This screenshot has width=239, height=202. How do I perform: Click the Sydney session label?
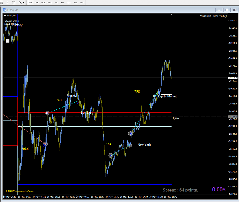point(17,25)
